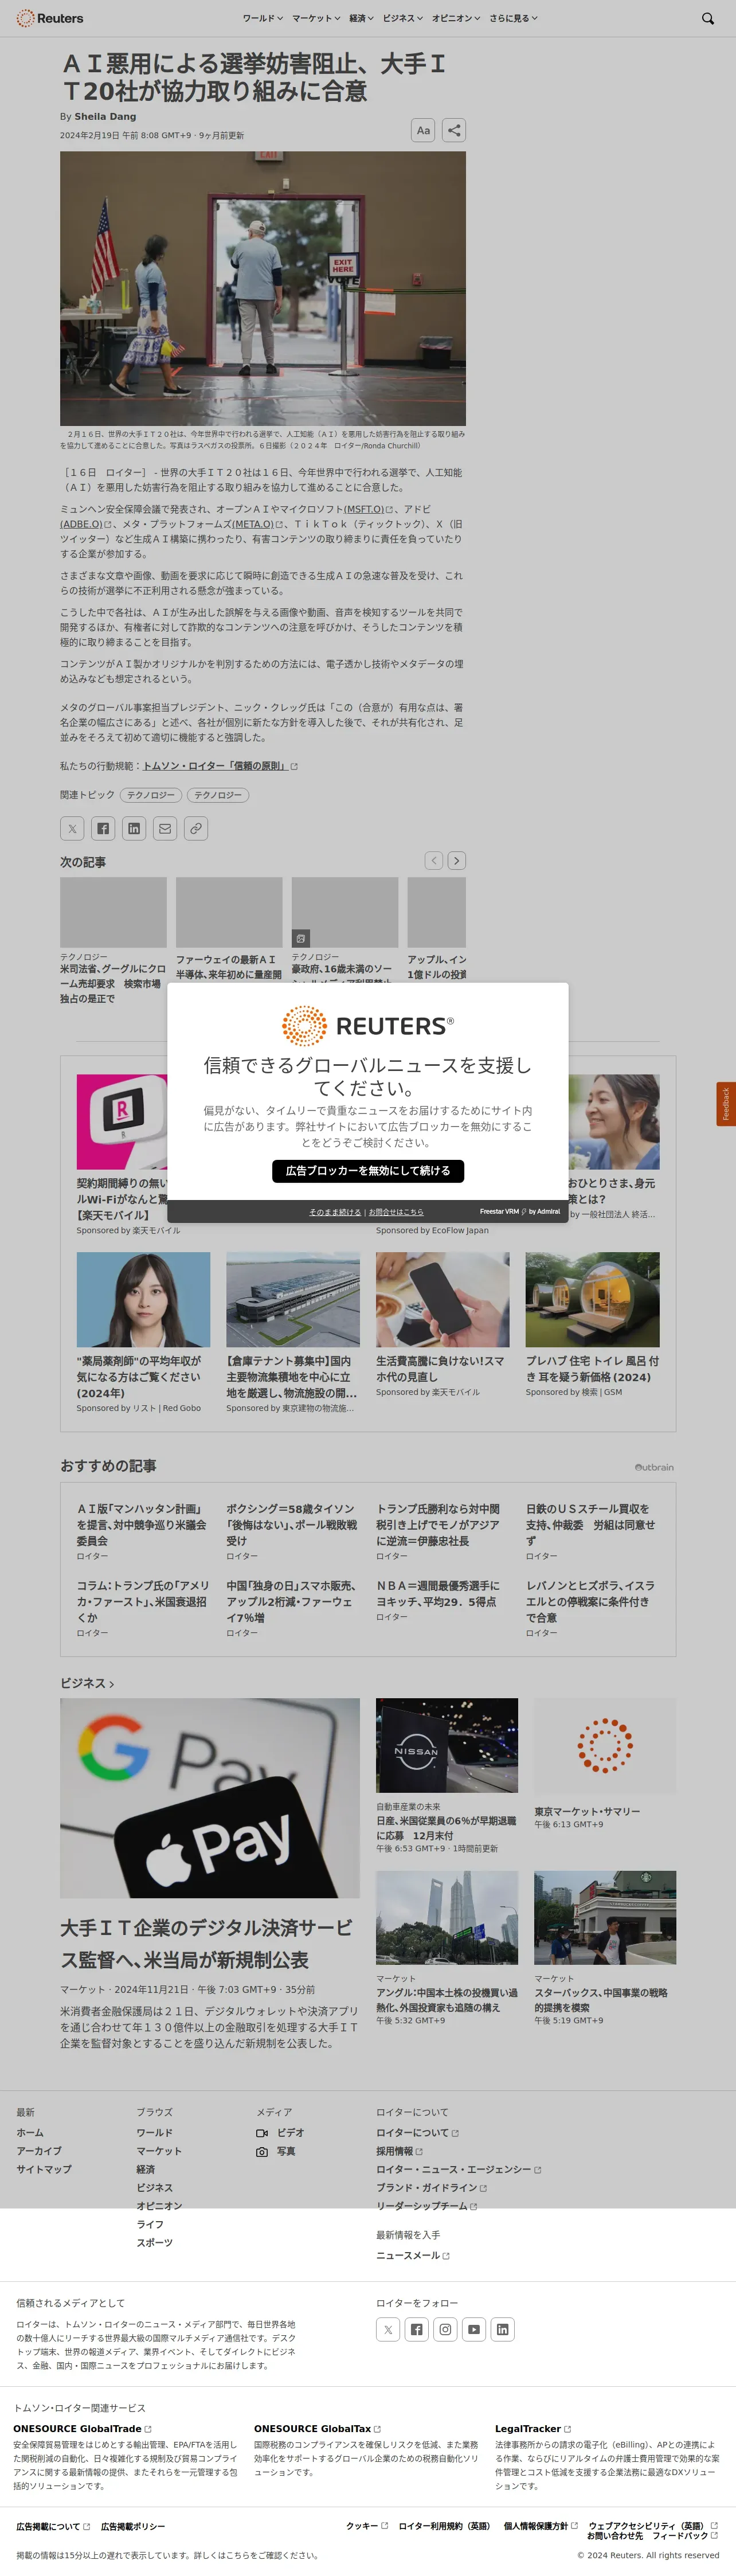Open footer ビデオ media link
The image size is (736, 2576).
click(x=280, y=2132)
